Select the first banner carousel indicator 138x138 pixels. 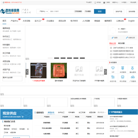(50, 58)
